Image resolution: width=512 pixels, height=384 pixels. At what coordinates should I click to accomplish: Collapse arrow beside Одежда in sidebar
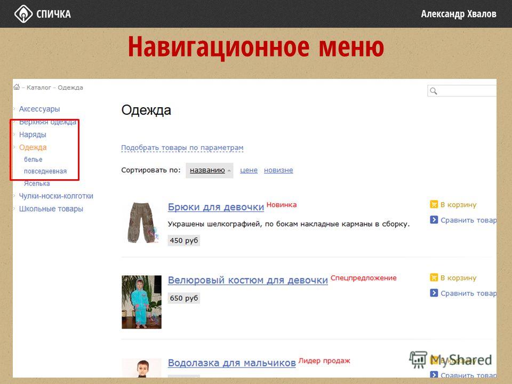click(14, 147)
